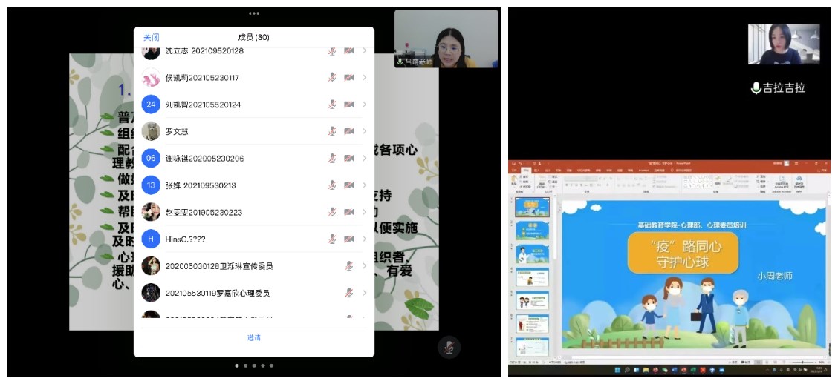Tap the three-dot menu above the meeting
The height and width of the screenshot is (384, 838).
pos(254,13)
